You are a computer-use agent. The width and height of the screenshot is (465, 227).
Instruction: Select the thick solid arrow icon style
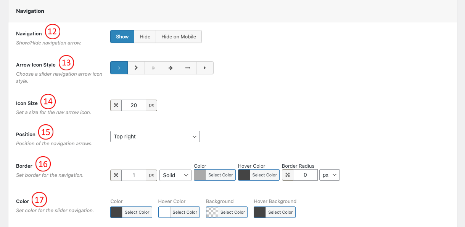tap(171, 68)
